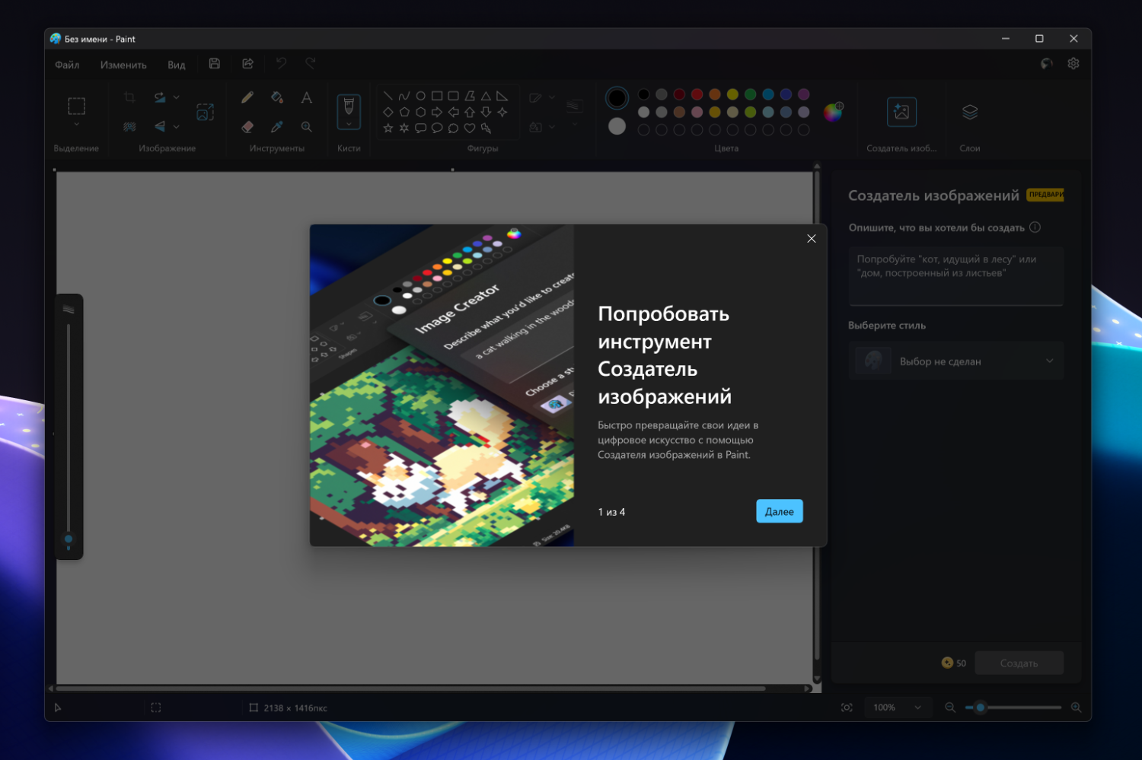Click the Share icon
1142x760 pixels.
pyautogui.click(x=247, y=64)
